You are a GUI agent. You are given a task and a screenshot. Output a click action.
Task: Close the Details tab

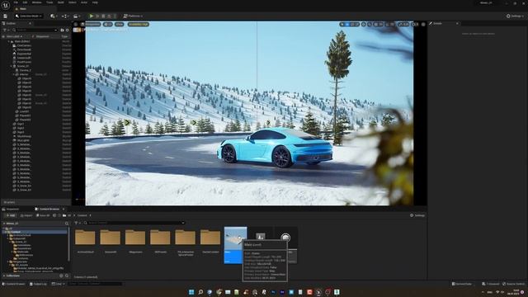tap(457, 23)
